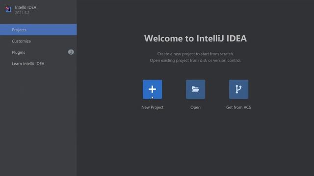The width and height of the screenshot is (314, 176).
Task: Switch to the Plugins section
Action: (38, 52)
